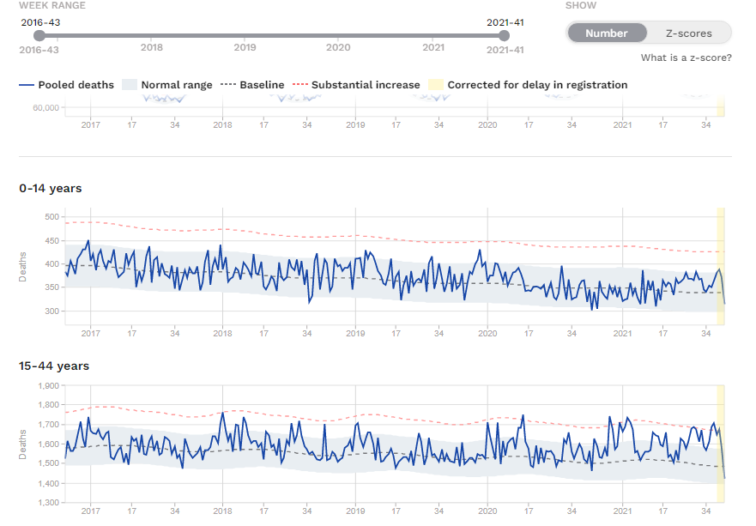Click the yellow Corrected for delay legend swatch

tap(436, 85)
